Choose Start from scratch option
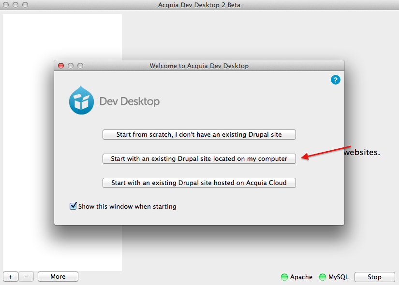Image resolution: width=399 pixels, height=285 pixels. [x=199, y=134]
